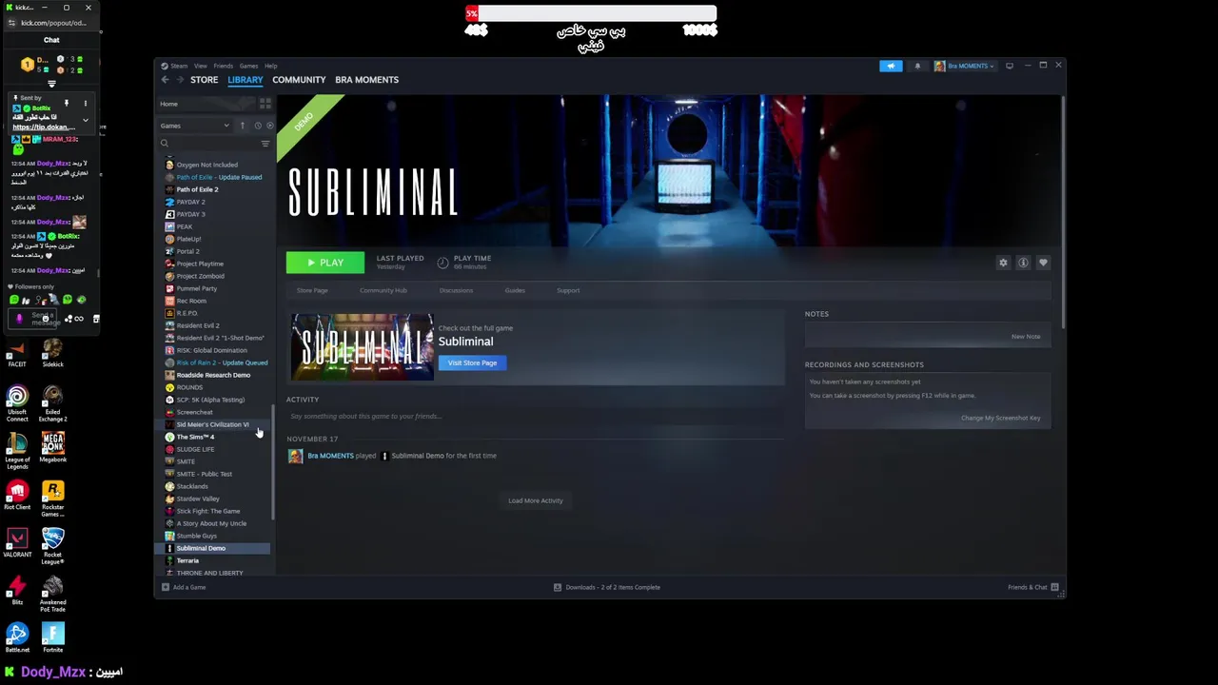Screen dimensions: 1218x685
Task: Open Battle.net desktop shortcut
Action: pos(17,637)
